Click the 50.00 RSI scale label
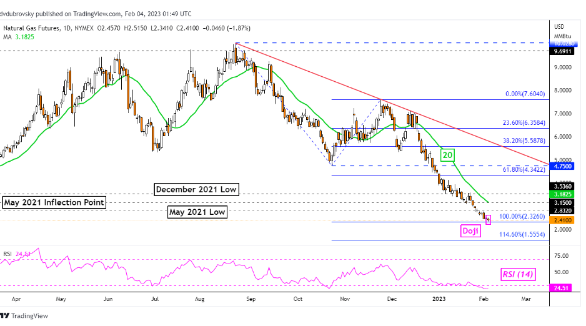 (562, 272)
